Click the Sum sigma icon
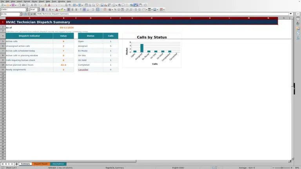This screenshot has width=301, height=169. click(x=29, y=14)
